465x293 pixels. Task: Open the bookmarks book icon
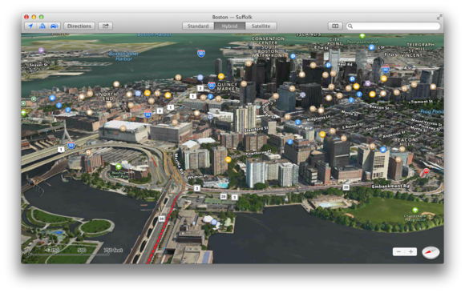(335, 26)
